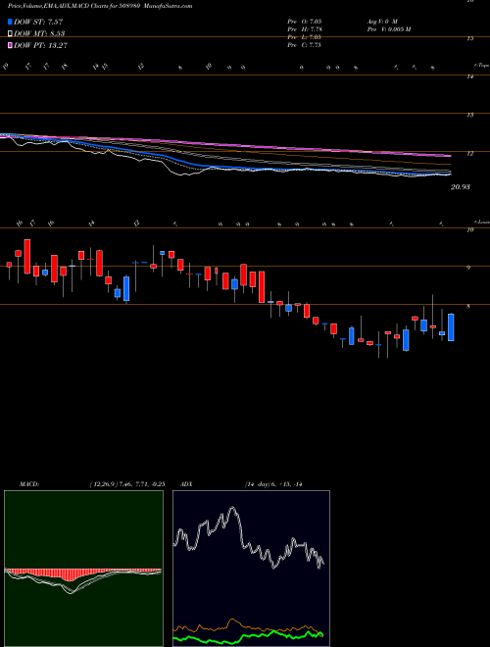Click the 'MACD:' panel heading
Screen dimensions: 490x647
tap(28, 484)
